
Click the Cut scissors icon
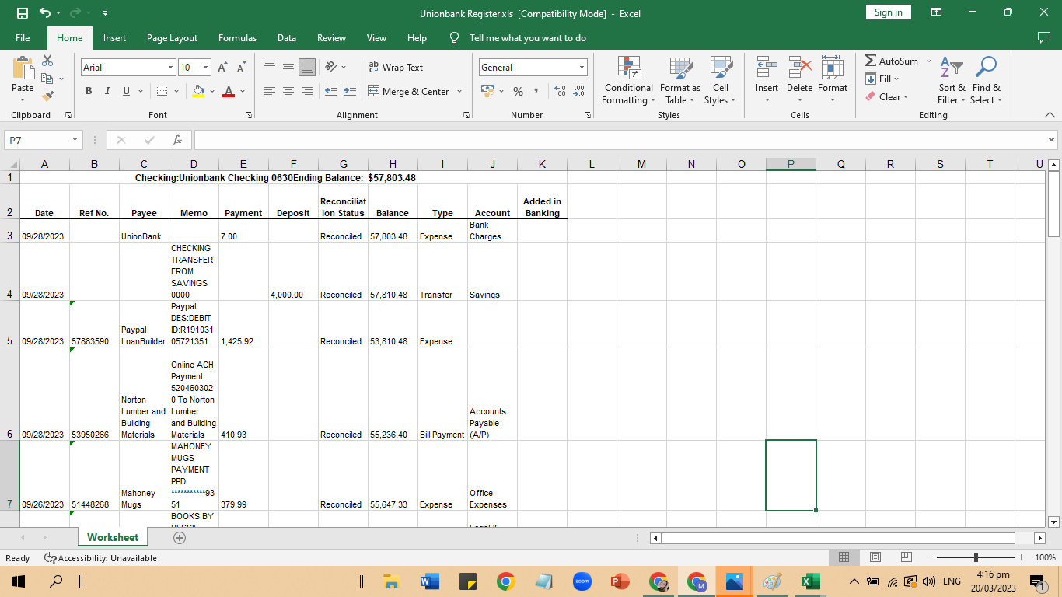pos(47,61)
